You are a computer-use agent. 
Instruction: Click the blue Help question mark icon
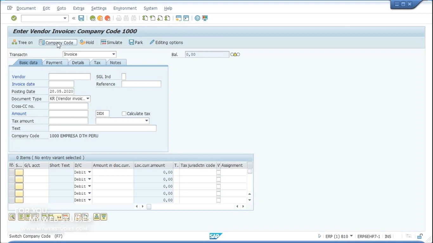coord(197,18)
